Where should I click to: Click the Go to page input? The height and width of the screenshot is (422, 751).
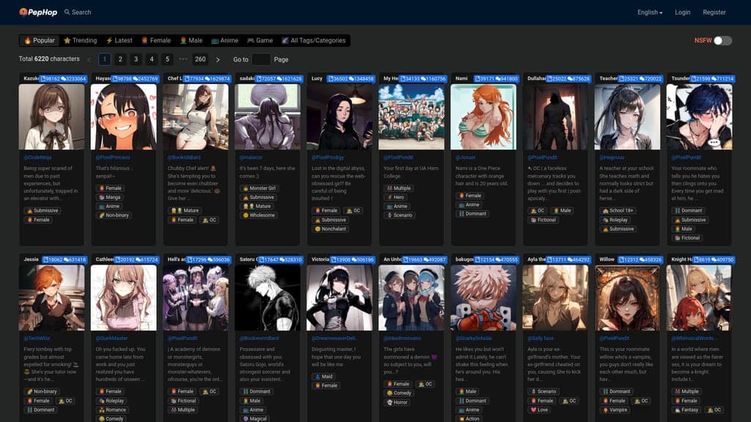[261, 59]
